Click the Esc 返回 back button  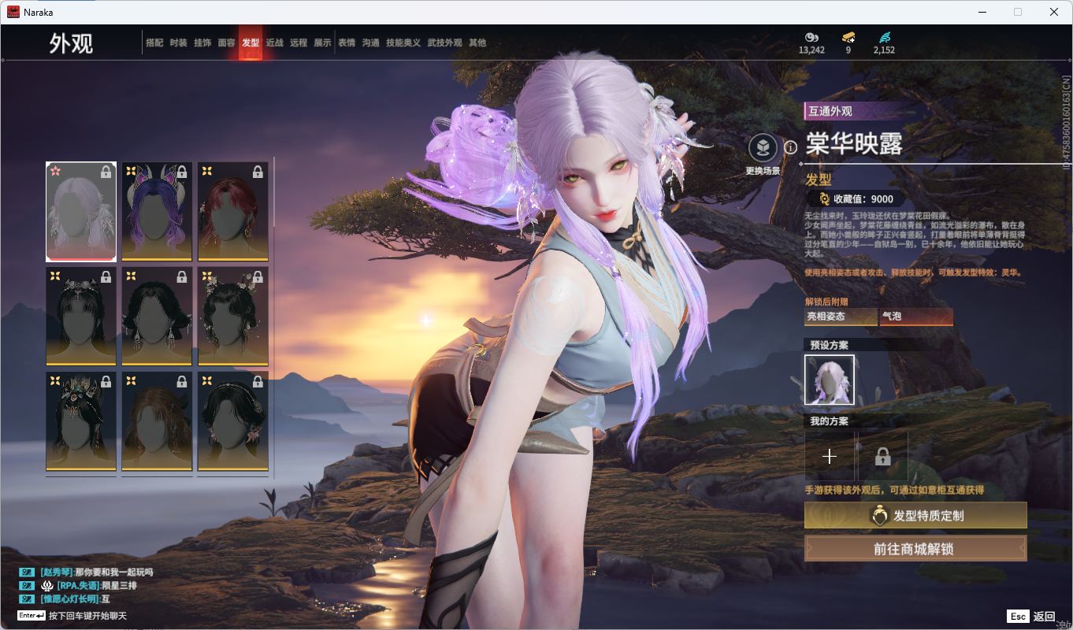point(1030,617)
